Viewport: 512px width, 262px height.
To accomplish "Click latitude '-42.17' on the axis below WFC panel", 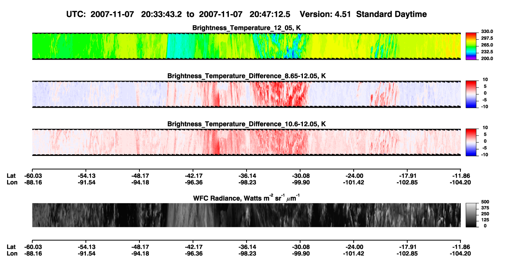I will coord(193,247).
